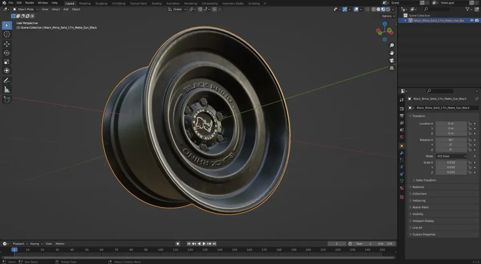Select the Annotate tool

click(x=7, y=81)
